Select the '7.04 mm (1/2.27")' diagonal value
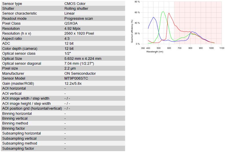This screenshot has width=225, height=156. tap(79, 64)
